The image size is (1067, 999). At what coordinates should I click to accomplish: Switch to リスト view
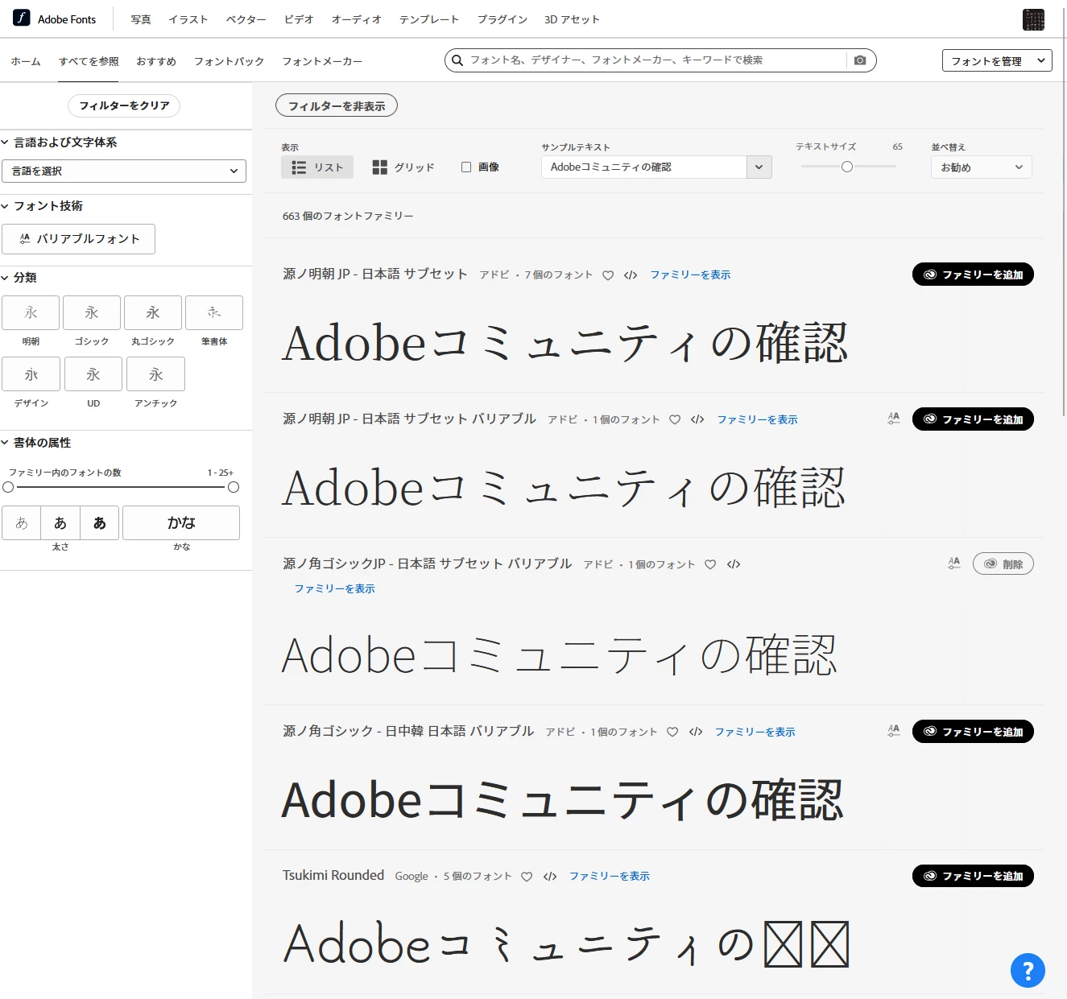click(317, 167)
